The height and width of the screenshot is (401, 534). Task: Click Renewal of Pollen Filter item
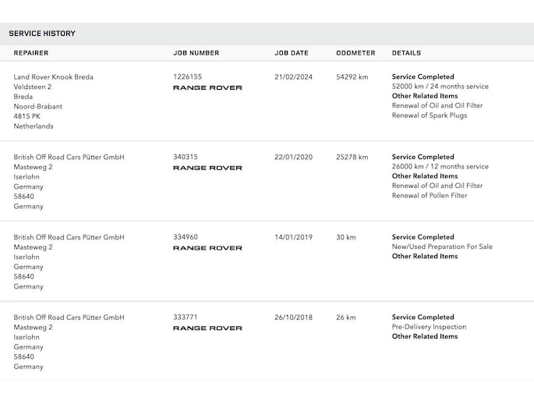430,195
